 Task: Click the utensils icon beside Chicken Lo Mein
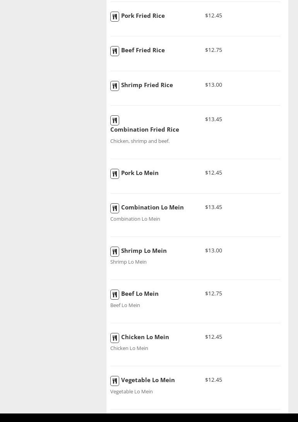(115, 338)
